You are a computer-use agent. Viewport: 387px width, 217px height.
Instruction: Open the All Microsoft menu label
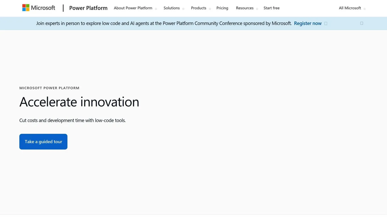tap(350, 8)
